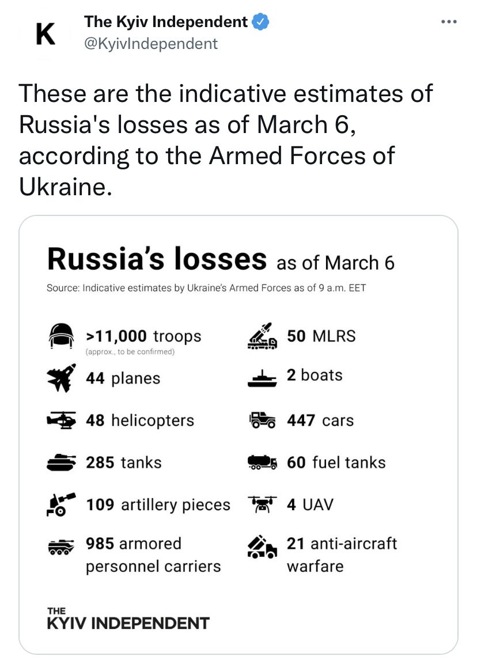
Task: Open the Russia's losses infographic title
Action: point(157,259)
